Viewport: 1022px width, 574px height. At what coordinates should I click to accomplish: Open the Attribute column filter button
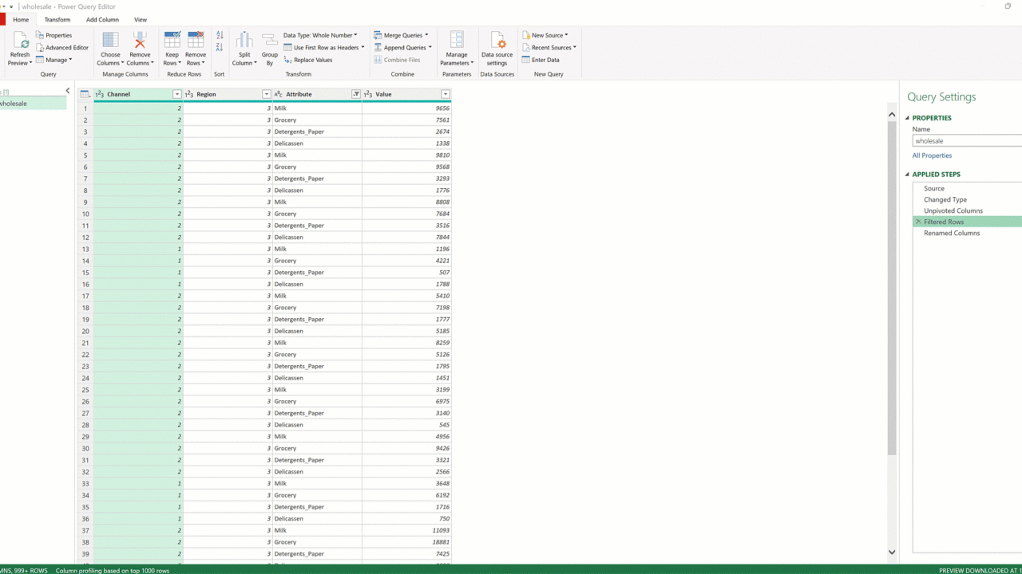356,94
